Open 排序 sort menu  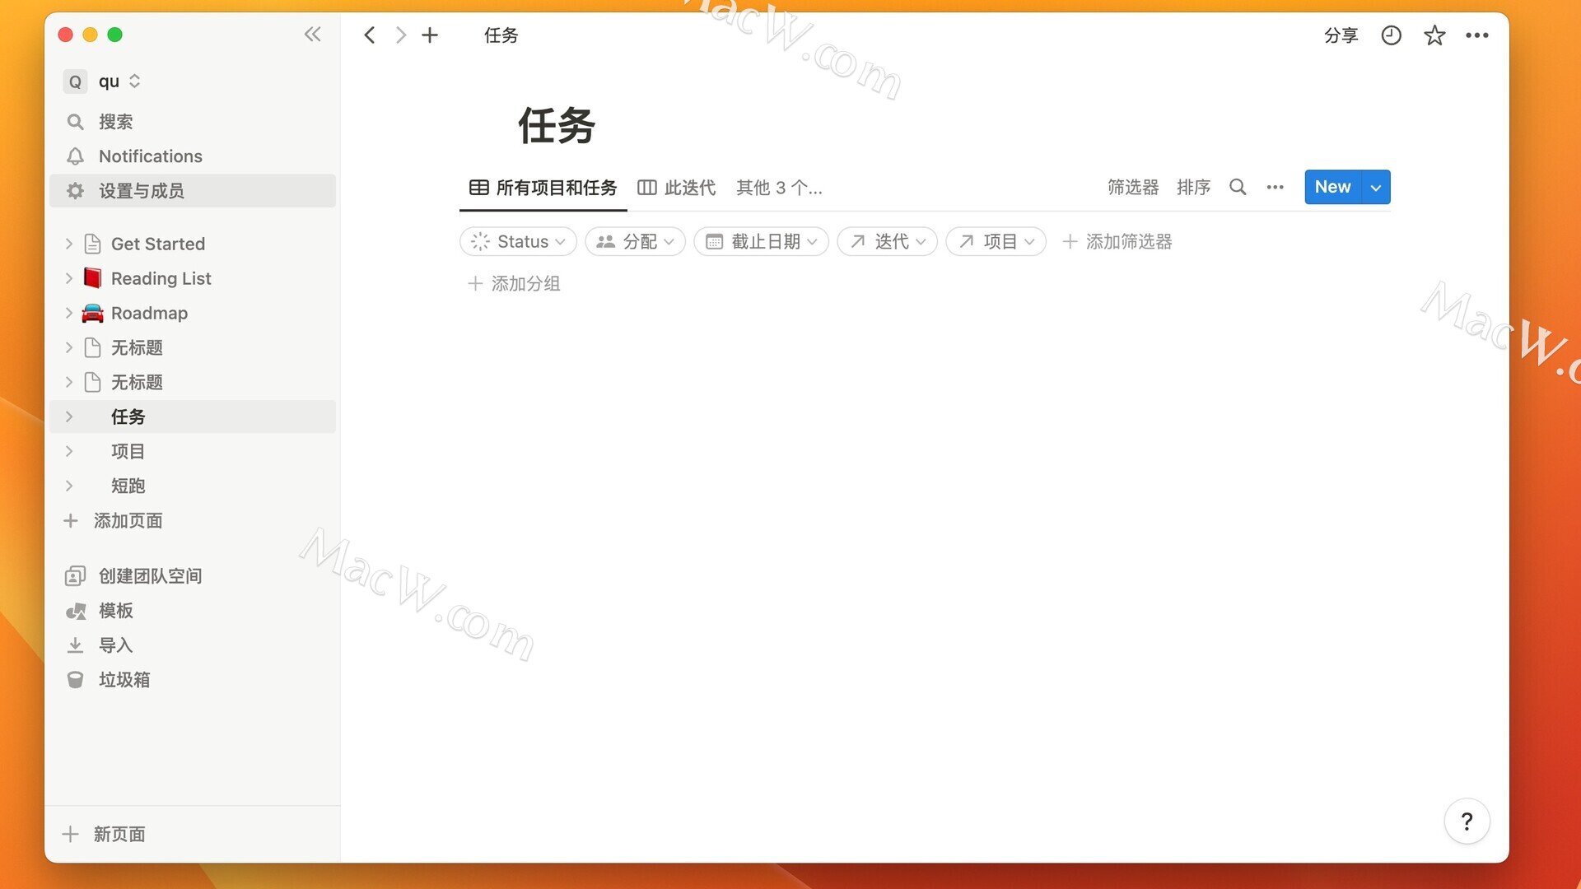1193,188
